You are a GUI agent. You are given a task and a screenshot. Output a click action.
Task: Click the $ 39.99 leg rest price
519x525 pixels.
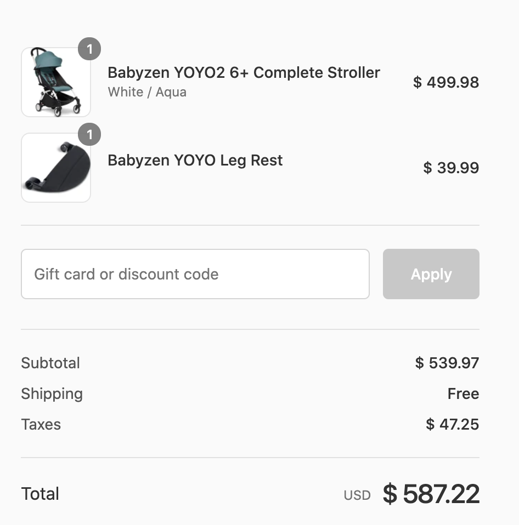point(451,168)
